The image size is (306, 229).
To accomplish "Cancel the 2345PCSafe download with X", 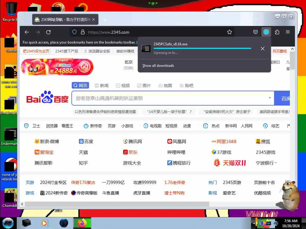I will [263, 49].
